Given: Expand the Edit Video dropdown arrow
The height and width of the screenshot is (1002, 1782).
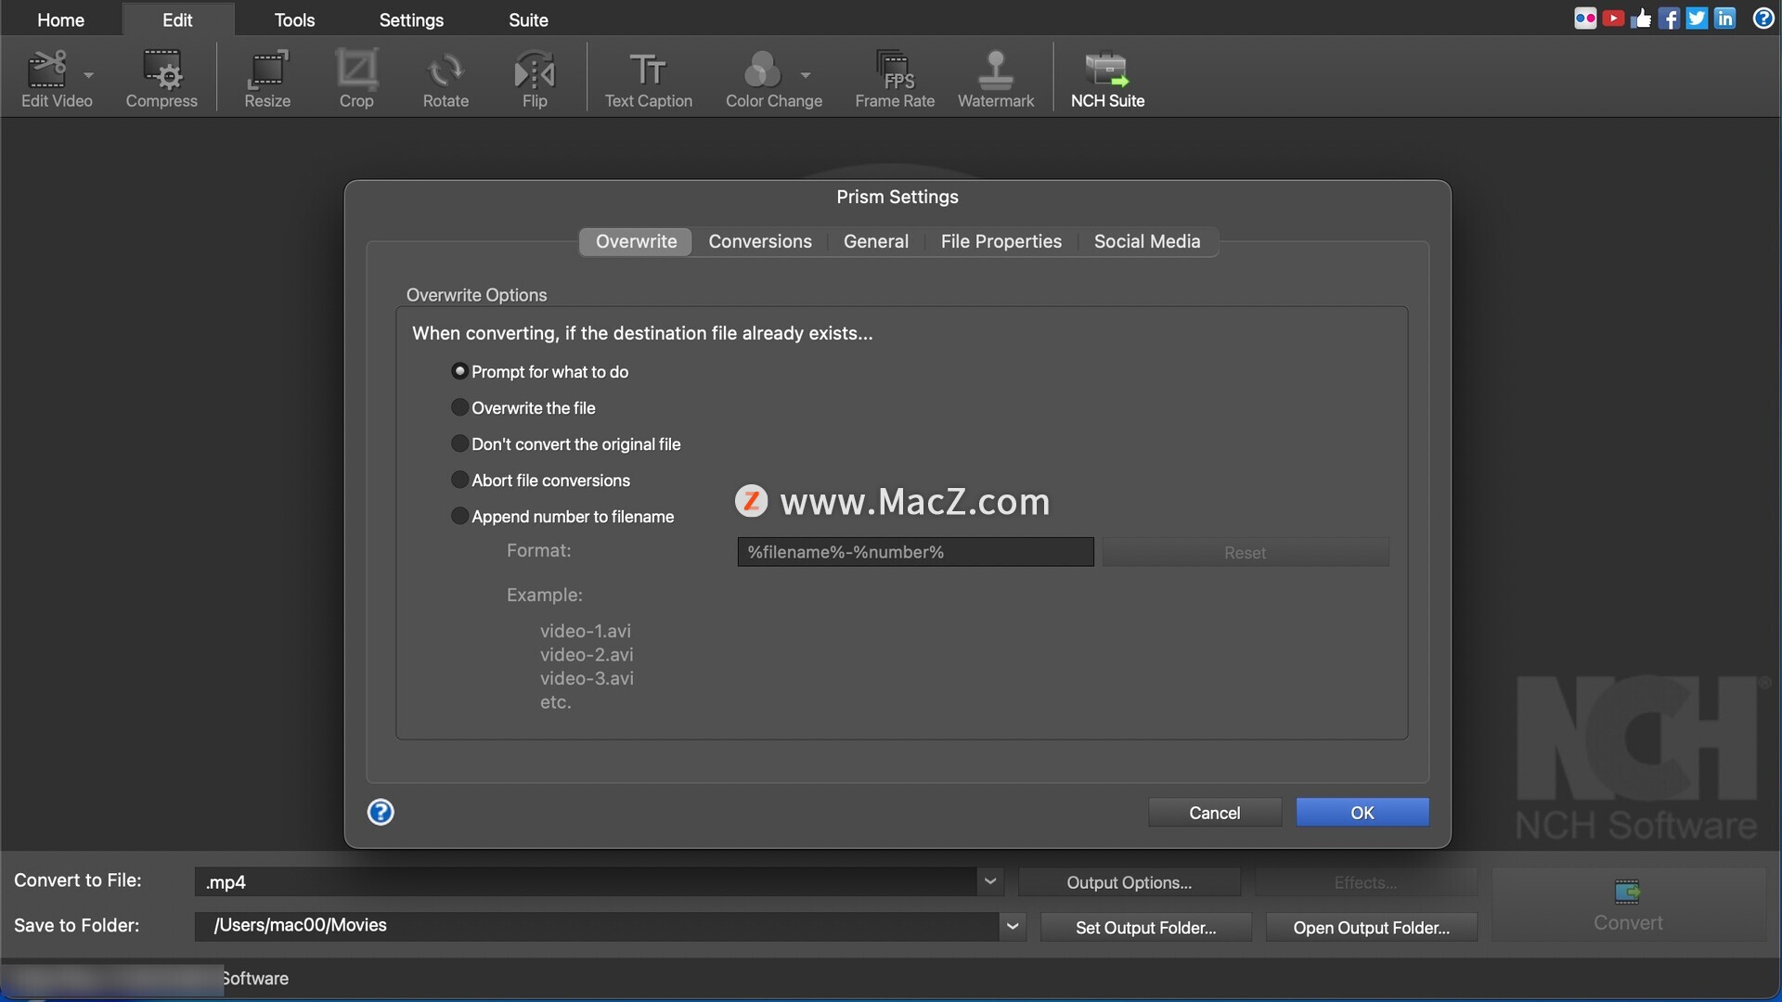Looking at the screenshot, I should point(89,75).
